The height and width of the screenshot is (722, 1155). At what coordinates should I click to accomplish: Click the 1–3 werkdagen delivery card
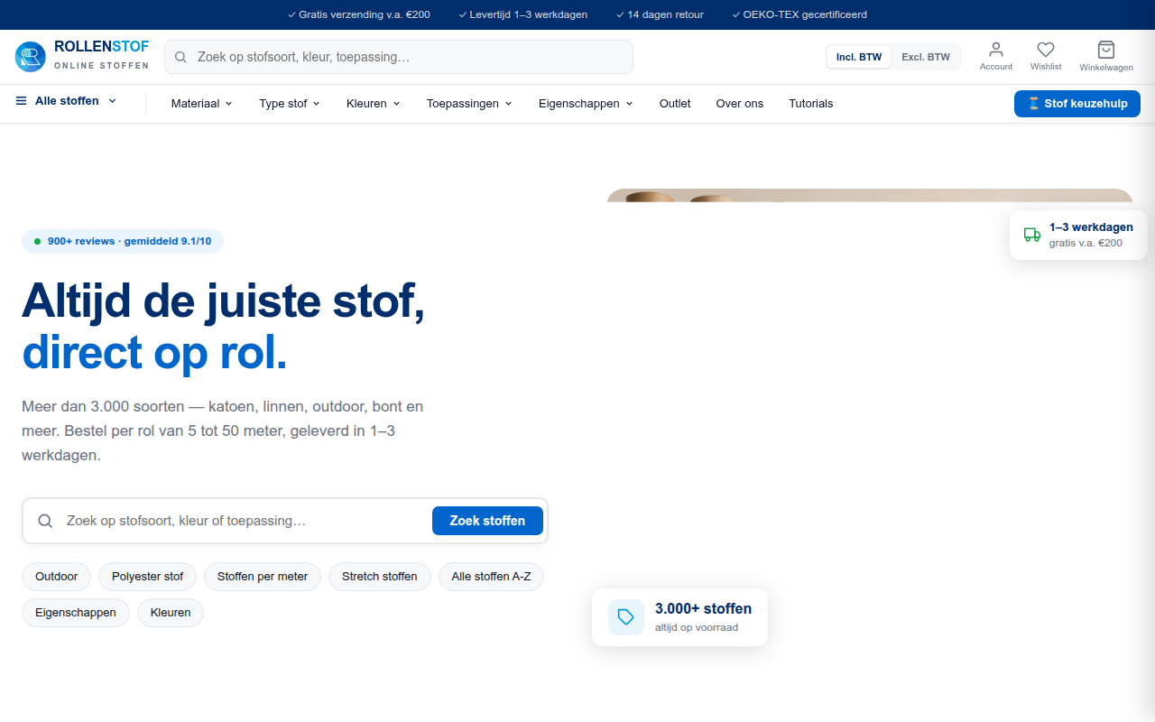[x=1078, y=235]
